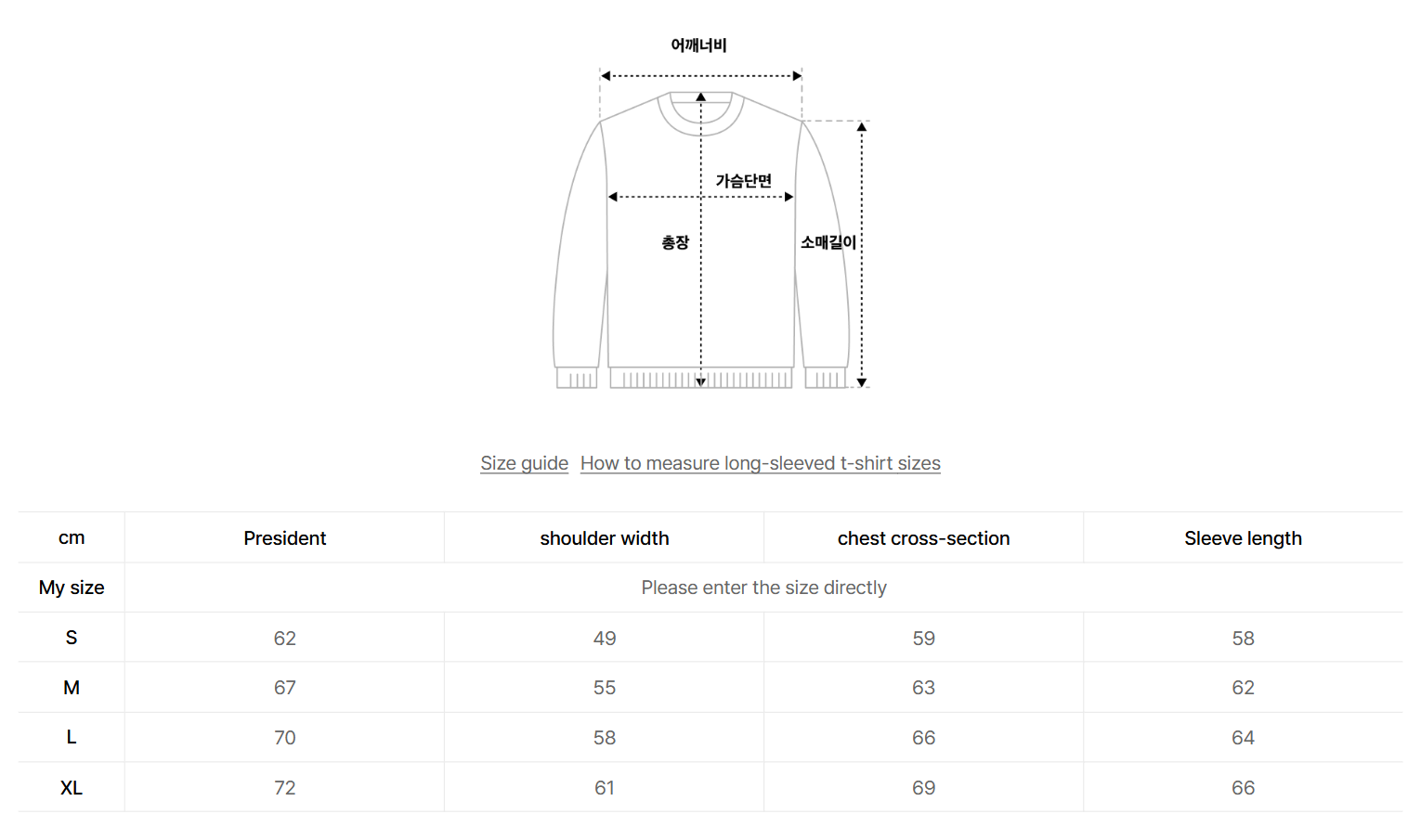Click the shoulder width column header

604,538
